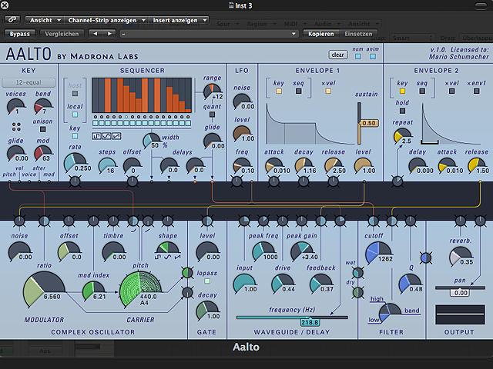Screen dimensions: 493x369
Task: Open the Channel-Strip anzeigen dropdown
Action: point(106,20)
